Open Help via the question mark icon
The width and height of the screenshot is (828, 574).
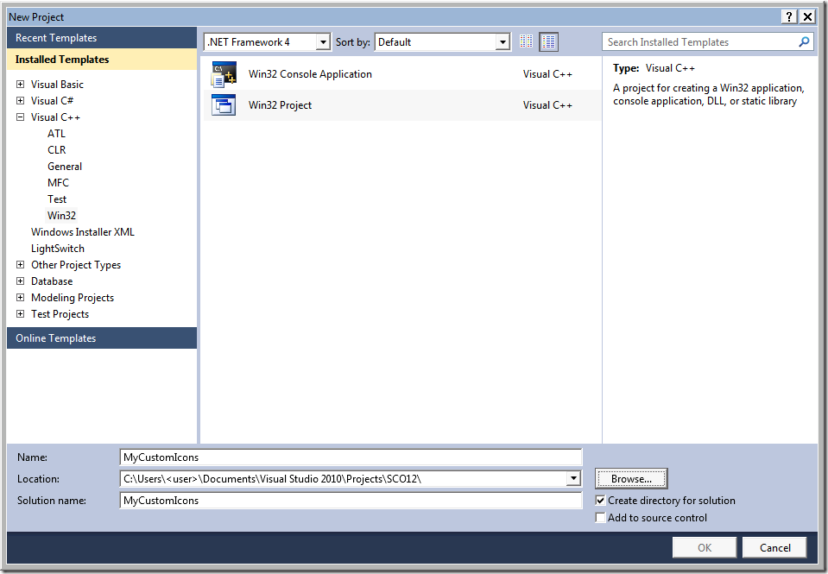789,16
